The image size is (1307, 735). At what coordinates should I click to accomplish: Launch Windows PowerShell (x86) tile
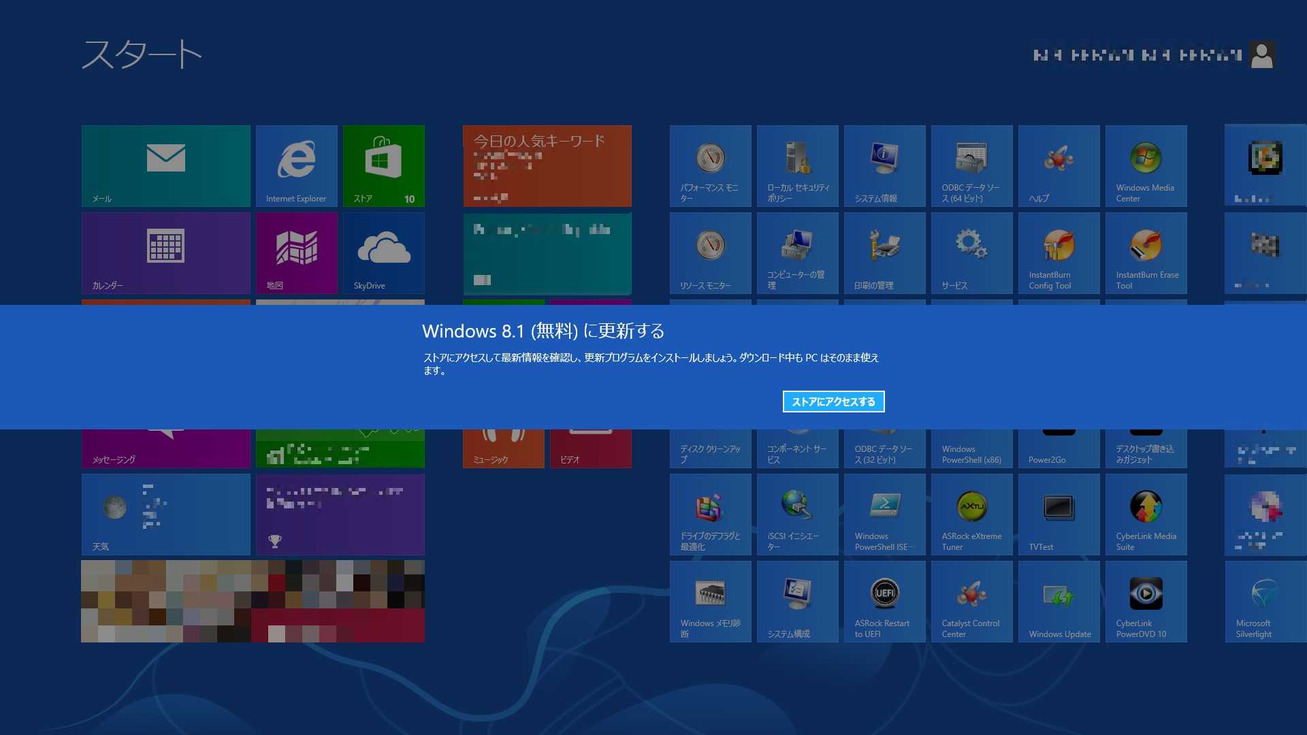click(x=972, y=448)
